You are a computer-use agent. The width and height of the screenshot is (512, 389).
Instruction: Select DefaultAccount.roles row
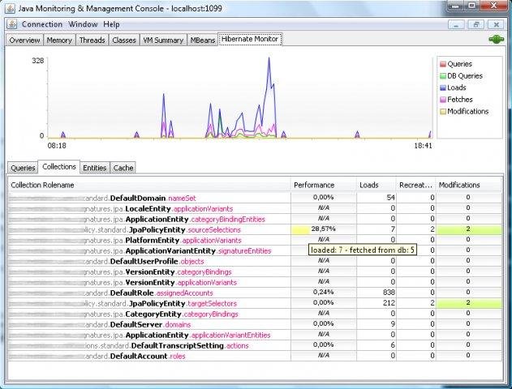pos(256,356)
